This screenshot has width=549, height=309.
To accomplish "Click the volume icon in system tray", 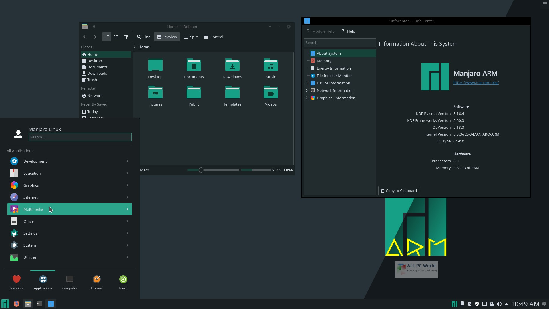I will click(x=499, y=304).
